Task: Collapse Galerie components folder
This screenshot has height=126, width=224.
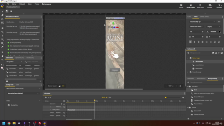Action: click(x=187, y=107)
